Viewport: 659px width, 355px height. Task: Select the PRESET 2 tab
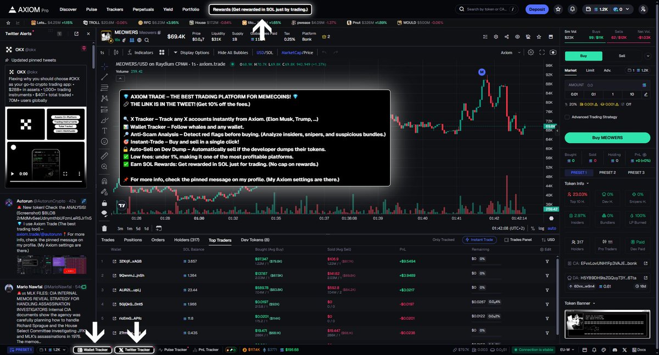[x=607, y=173]
